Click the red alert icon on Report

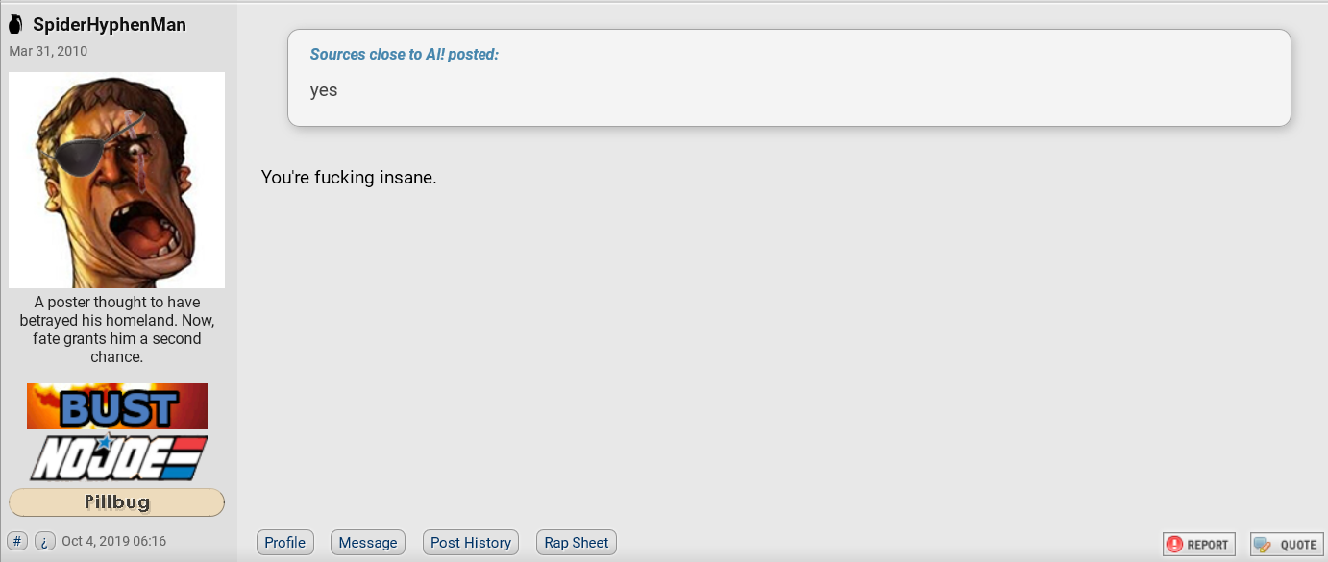pyautogui.click(x=1175, y=545)
